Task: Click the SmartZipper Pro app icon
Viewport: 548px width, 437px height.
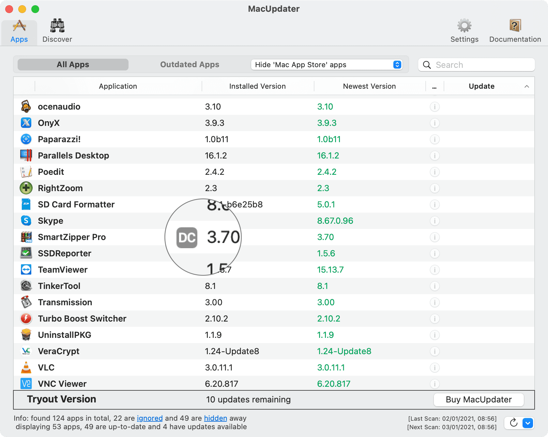Action: click(x=26, y=237)
